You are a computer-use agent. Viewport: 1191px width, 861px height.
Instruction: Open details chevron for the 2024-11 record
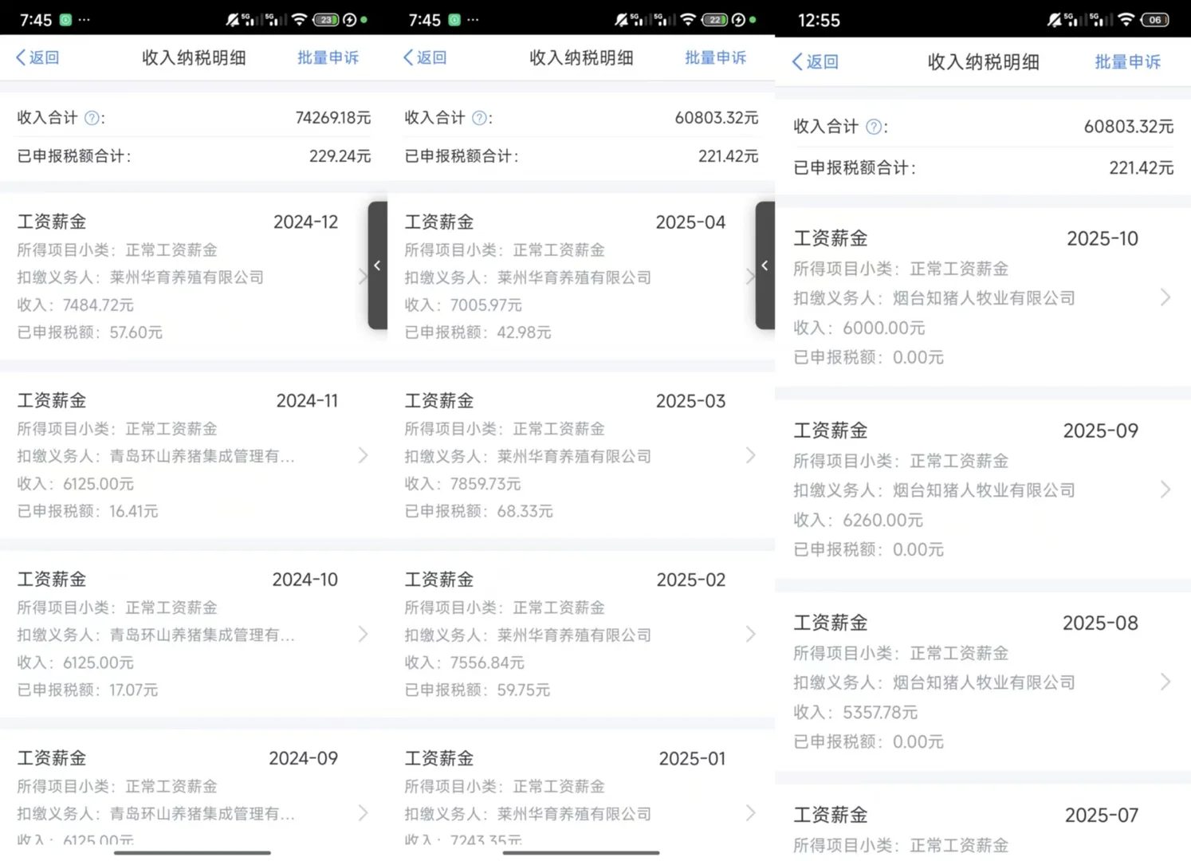[x=363, y=455]
